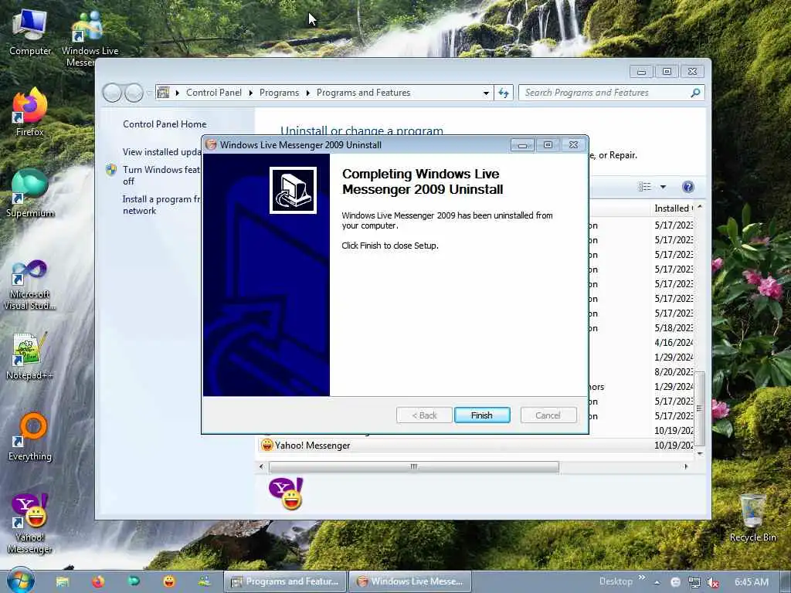Viewport: 791px width, 593px height.
Task: Click Finish to close the uninstaller
Action: (x=482, y=415)
